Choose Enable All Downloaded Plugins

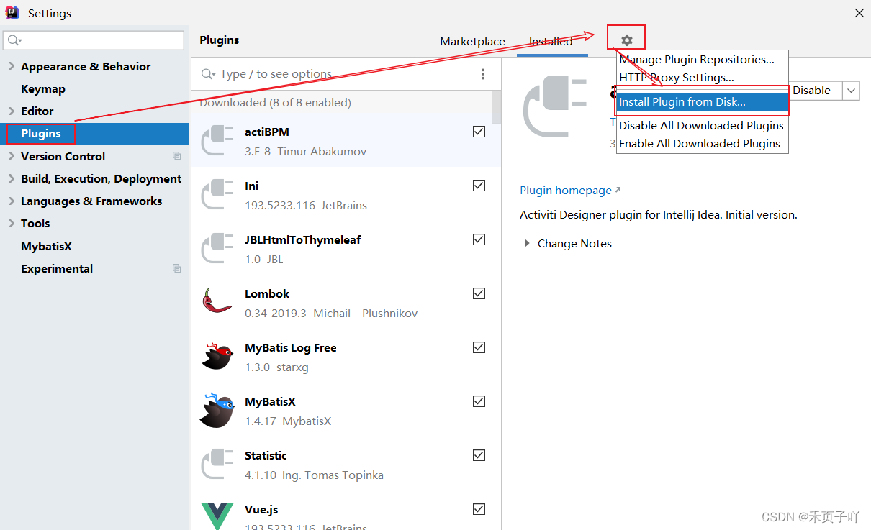703,143
